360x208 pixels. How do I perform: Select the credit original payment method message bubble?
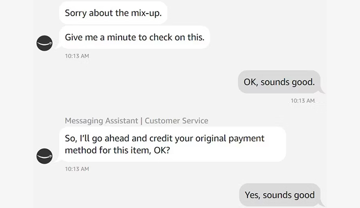click(x=172, y=144)
